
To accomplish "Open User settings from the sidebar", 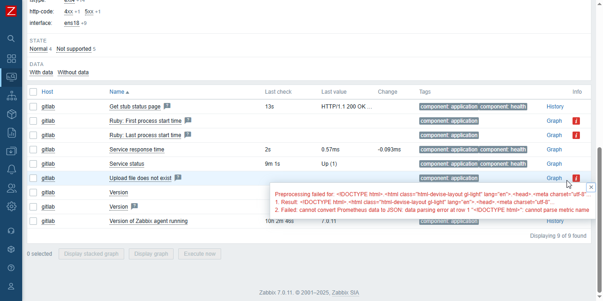I will click(11, 286).
